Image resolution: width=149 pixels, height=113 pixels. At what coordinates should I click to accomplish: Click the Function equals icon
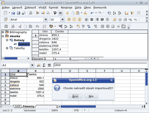point(49,65)
